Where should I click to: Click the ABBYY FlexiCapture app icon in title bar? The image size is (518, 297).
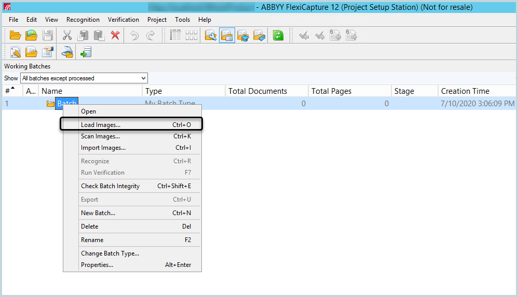7,7
